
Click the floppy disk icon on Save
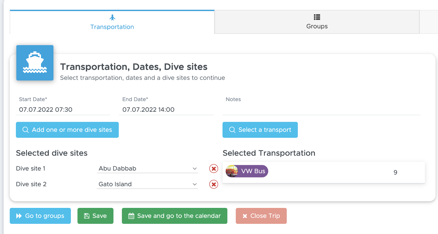(x=87, y=216)
